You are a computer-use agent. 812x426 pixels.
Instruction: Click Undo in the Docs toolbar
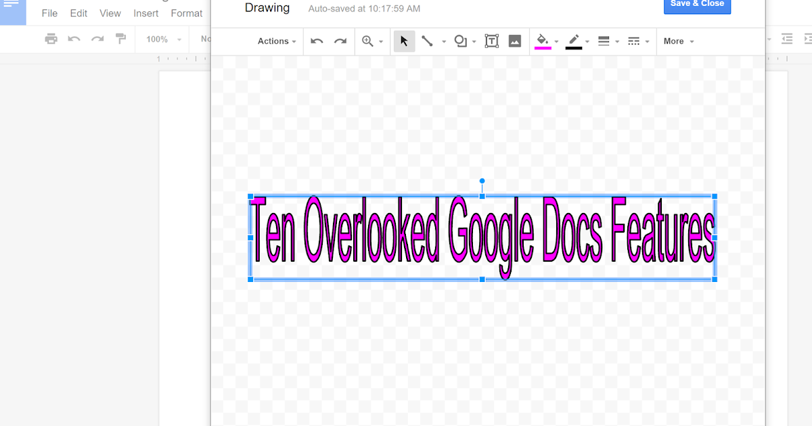pos(74,39)
